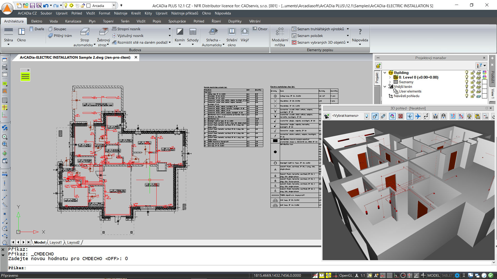
Task: Click the new file icon in quick access
Action: pyautogui.click(x=19, y=5)
